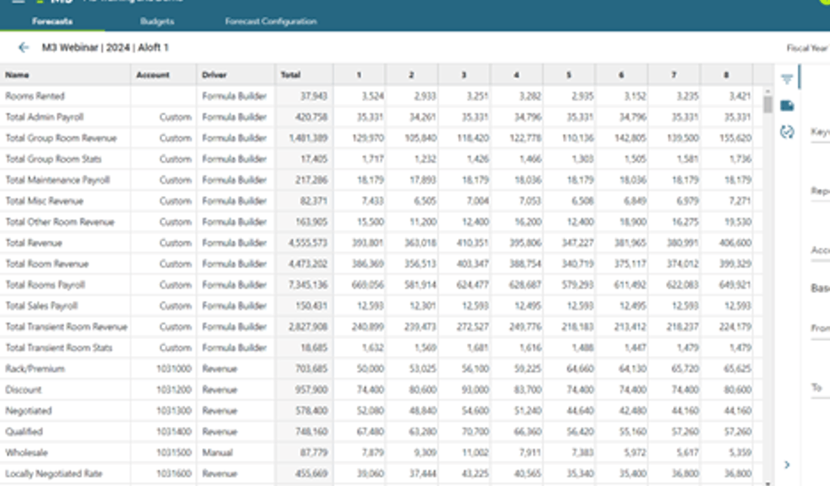
Task: Click Total Group Room Revenue row name
Action: pyautogui.click(x=61, y=138)
